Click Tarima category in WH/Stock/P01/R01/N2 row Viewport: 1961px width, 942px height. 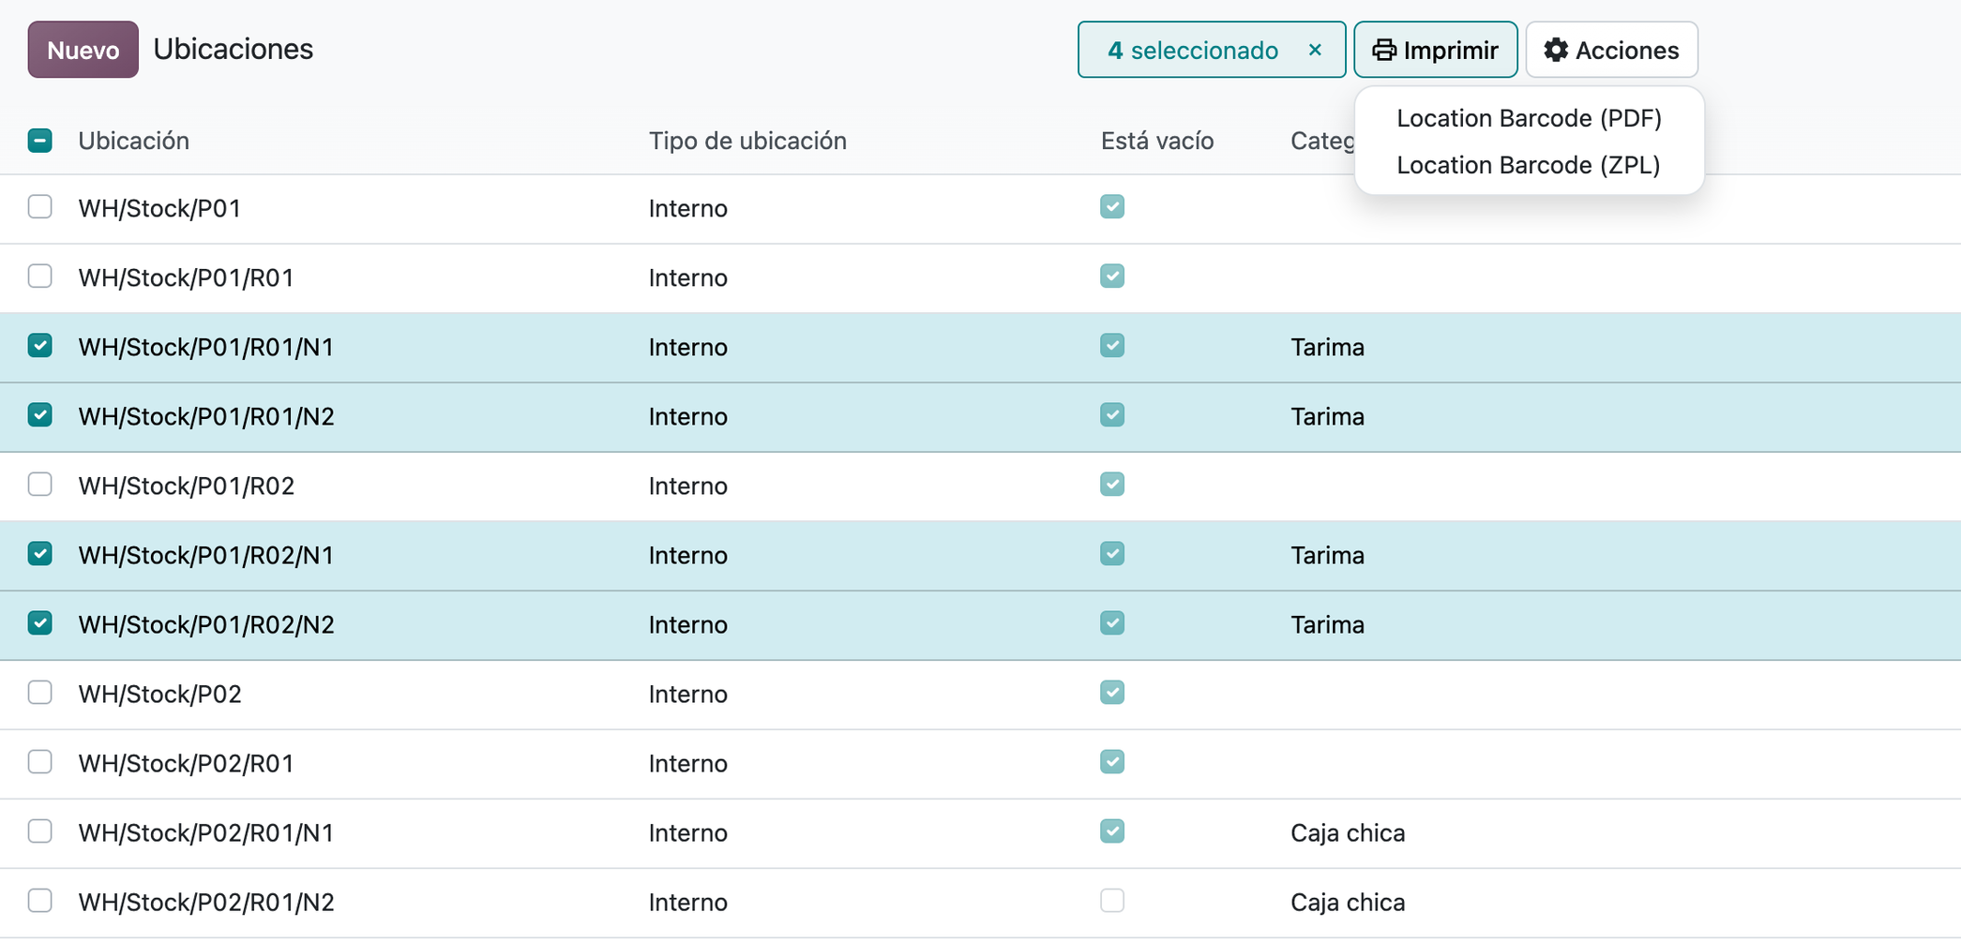click(1327, 416)
